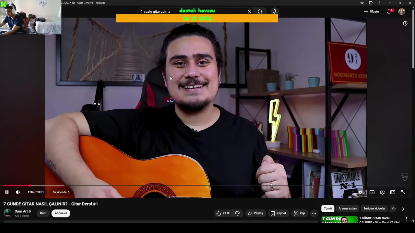Open the video info card icon
Viewport: 415px width, 233px height.
click(x=405, y=23)
